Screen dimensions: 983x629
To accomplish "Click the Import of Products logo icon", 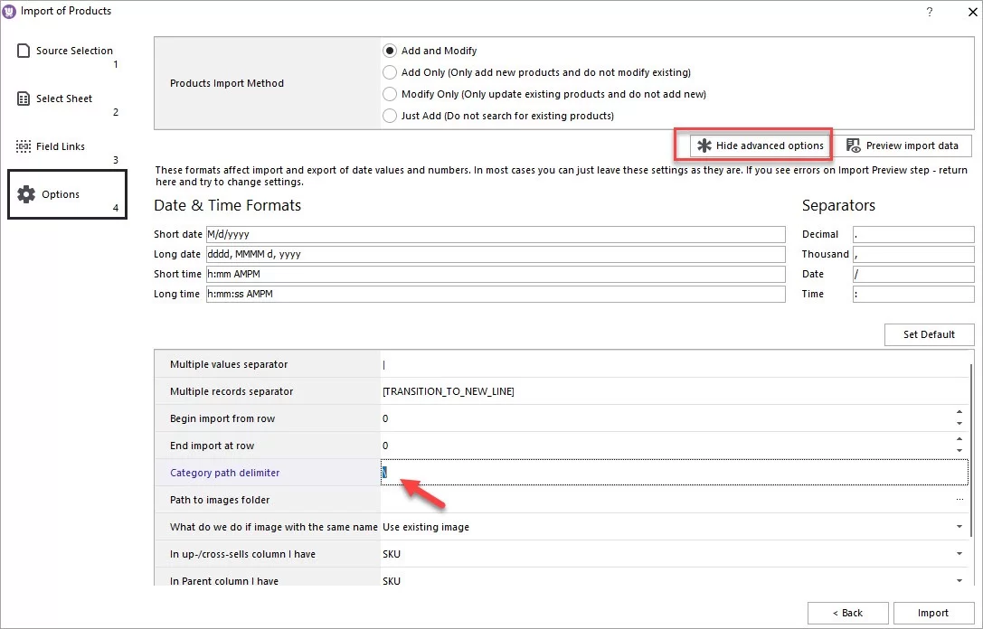I will click(10, 11).
